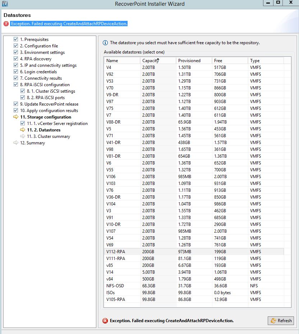Select datastore NFS-OSD row

[194, 286]
